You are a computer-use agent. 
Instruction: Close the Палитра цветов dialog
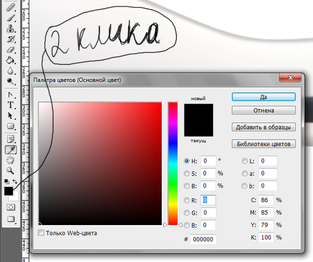290,78
